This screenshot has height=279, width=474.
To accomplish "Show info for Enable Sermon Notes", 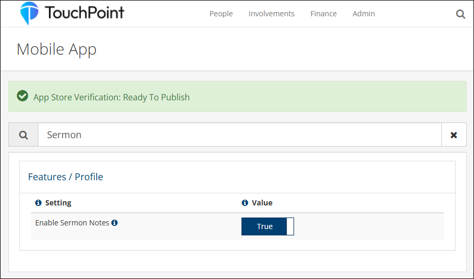I will click(115, 223).
